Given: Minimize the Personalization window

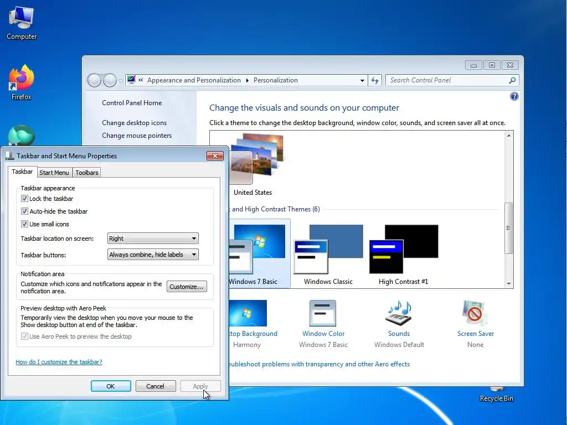Looking at the screenshot, I should coord(474,65).
